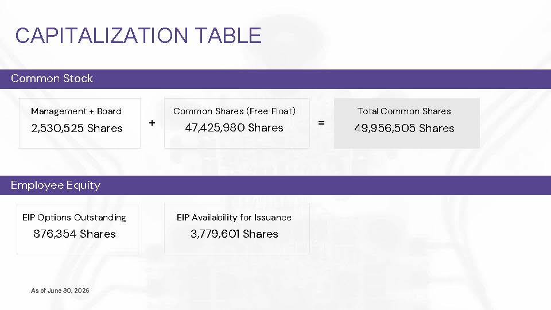Select the 47,425,980 Shares figure
Screen dimensions: 551x310
[x=234, y=127]
